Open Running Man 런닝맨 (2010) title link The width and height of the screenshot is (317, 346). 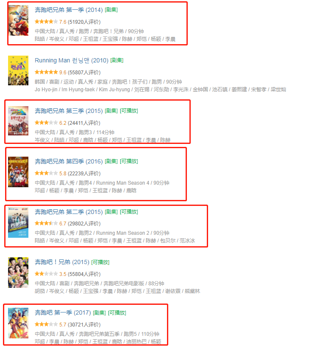tap(72, 60)
